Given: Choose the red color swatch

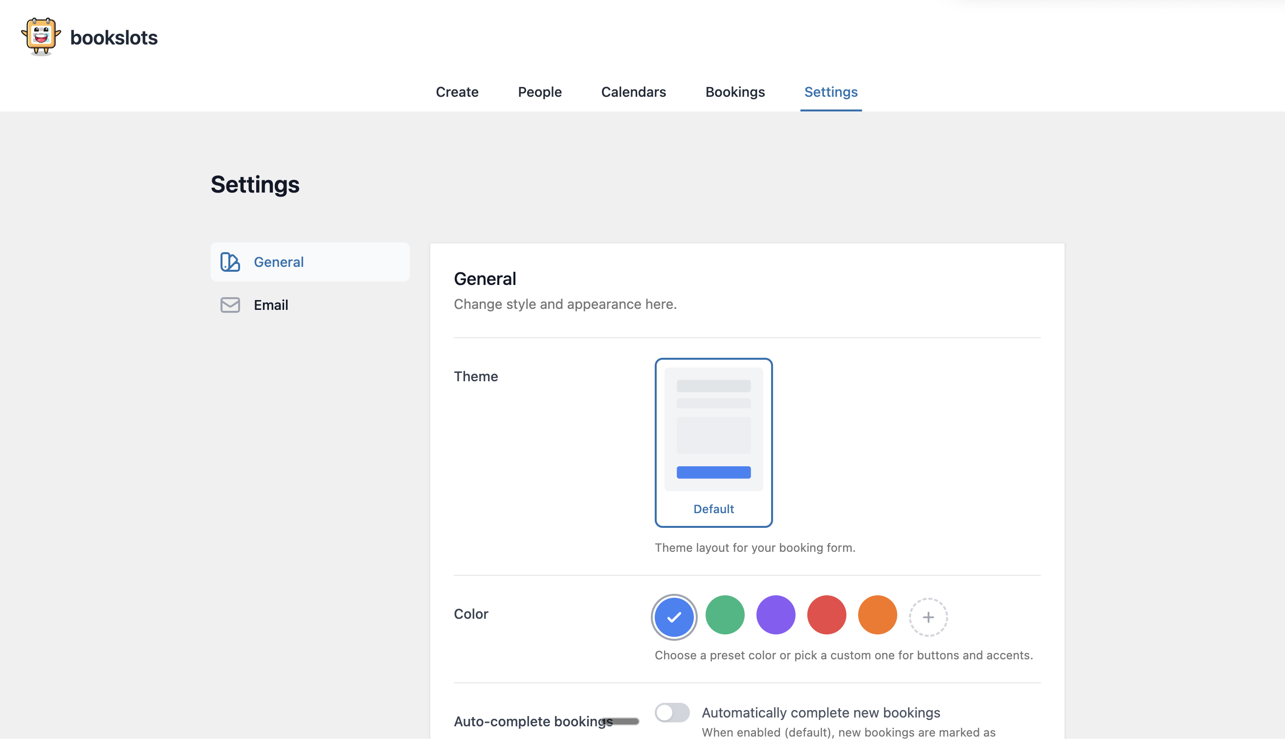Looking at the screenshot, I should (826, 615).
